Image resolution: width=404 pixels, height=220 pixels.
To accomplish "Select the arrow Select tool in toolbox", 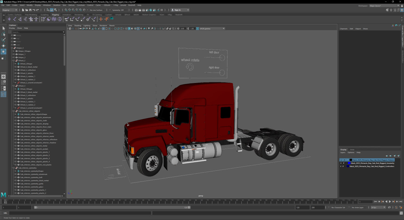I will click(3, 28).
